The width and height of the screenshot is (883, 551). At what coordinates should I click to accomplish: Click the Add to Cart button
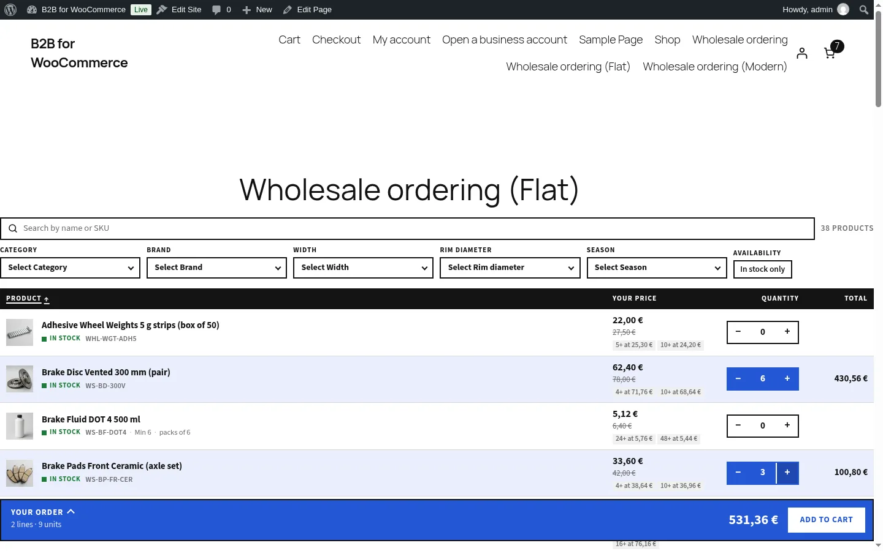coord(826,520)
